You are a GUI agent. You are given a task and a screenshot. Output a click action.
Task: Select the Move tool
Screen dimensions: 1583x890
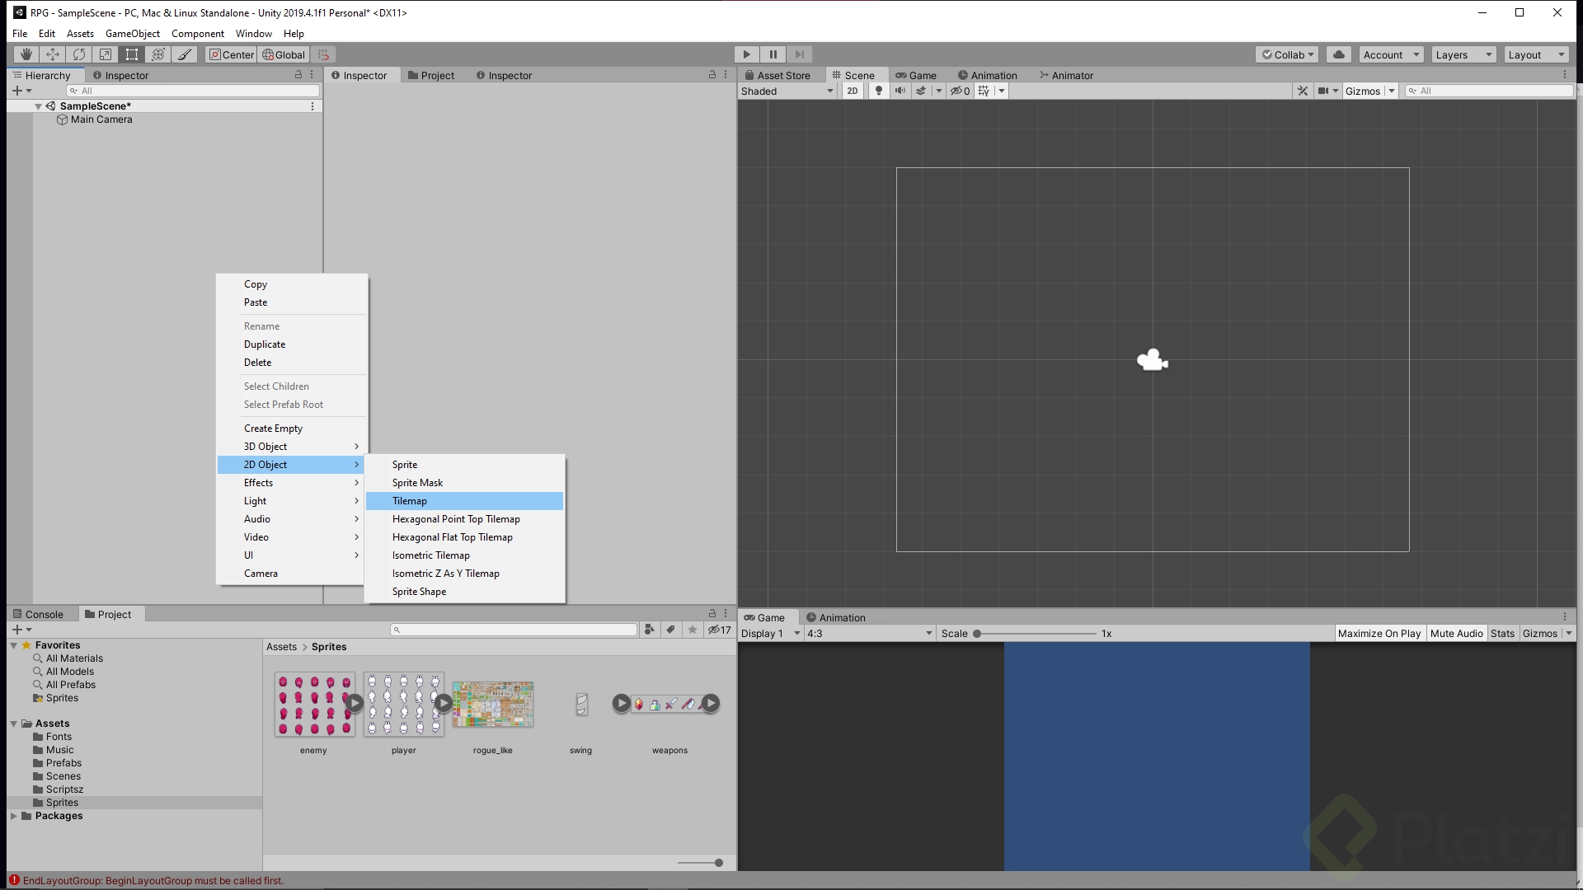[x=52, y=54]
